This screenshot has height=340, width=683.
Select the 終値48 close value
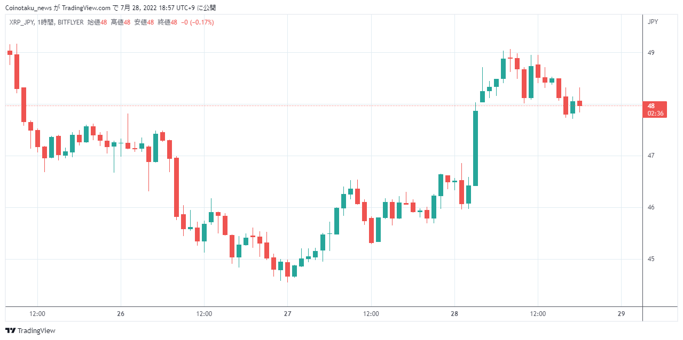[x=168, y=22]
